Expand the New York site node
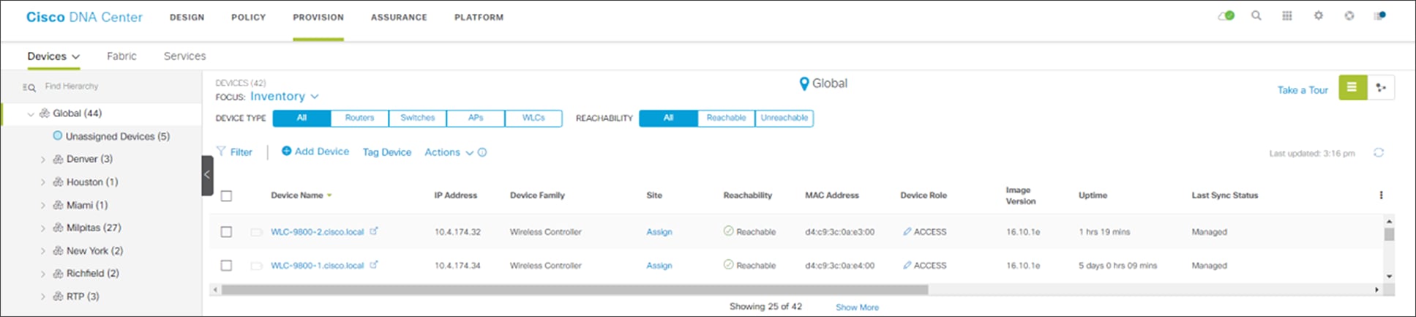Screen dimensions: 1416x317 tap(42, 251)
